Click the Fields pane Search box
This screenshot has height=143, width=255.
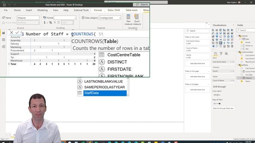pos(246,30)
